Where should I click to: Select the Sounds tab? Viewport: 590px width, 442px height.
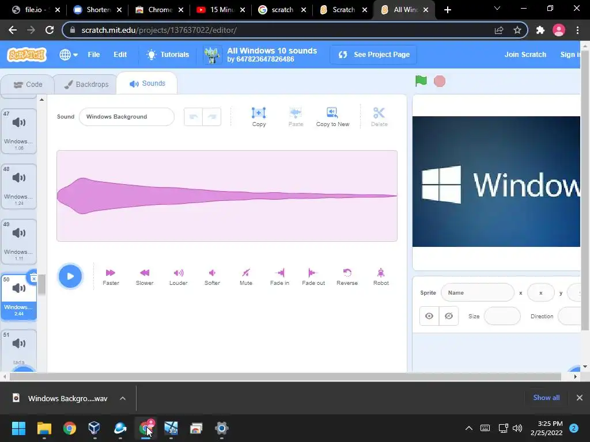147,83
